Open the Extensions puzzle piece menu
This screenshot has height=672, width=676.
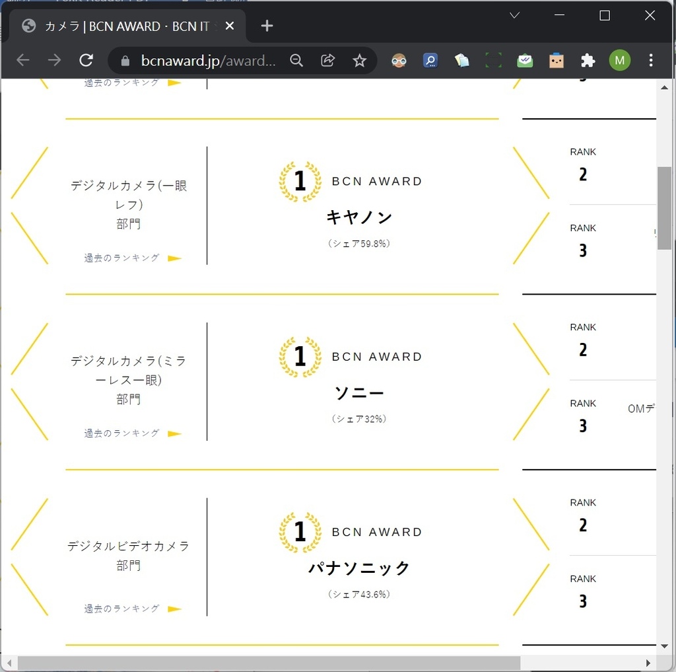click(x=588, y=60)
